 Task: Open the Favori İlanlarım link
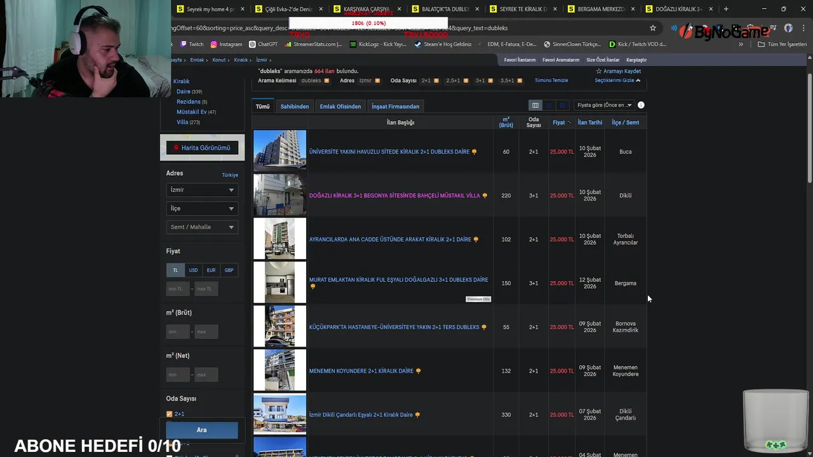click(x=520, y=60)
